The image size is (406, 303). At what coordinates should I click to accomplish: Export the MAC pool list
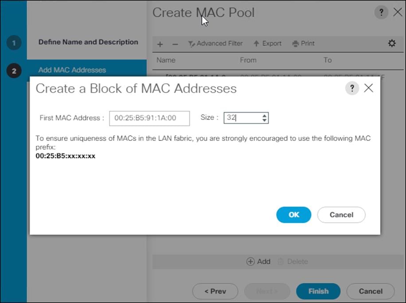(x=267, y=43)
